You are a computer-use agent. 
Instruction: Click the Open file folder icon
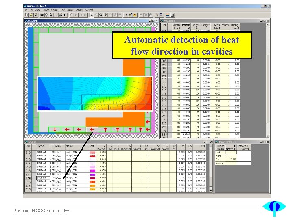point(31,15)
